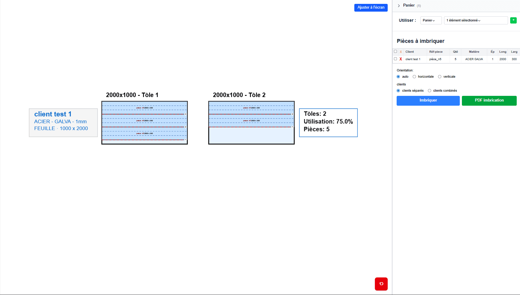
Task: Tick the select-all checkbox in table header
Action: pos(395,51)
